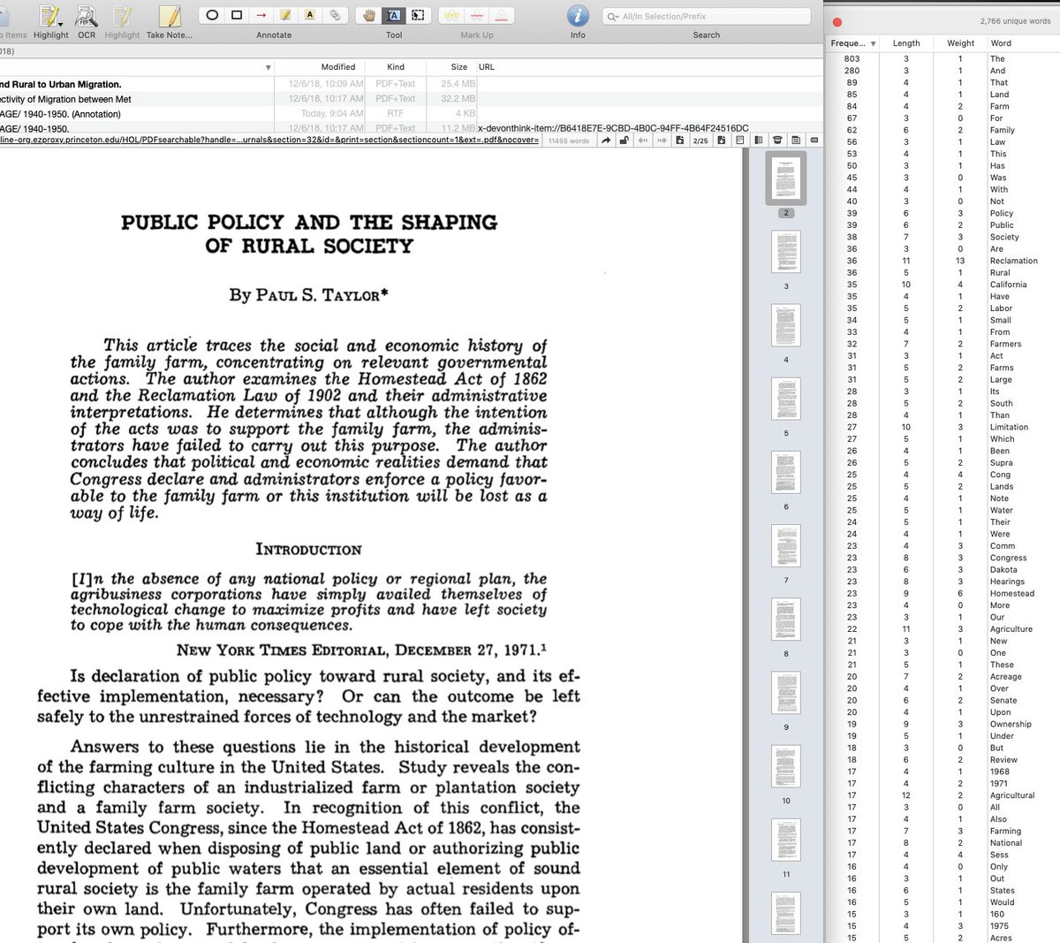The height and width of the screenshot is (943, 1060).
Task: Sort file list by Modified column
Action: (x=338, y=67)
